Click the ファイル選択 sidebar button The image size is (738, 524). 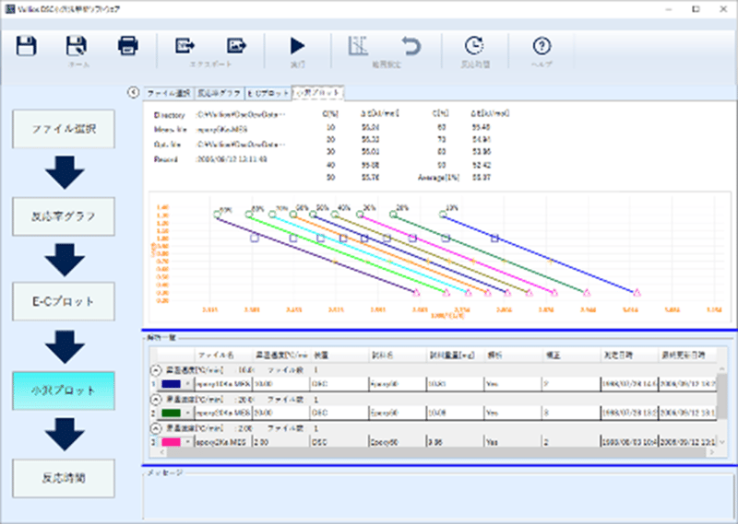pyautogui.click(x=64, y=129)
